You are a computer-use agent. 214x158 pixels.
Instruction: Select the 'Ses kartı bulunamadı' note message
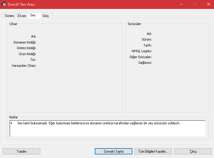coord(98,123)
